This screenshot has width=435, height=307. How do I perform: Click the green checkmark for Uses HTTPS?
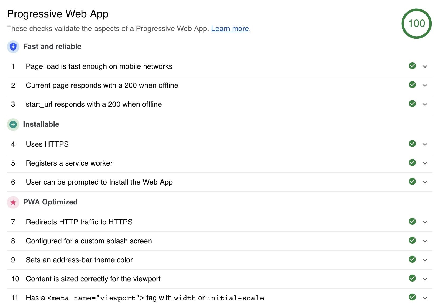click(x=412, y=144)
